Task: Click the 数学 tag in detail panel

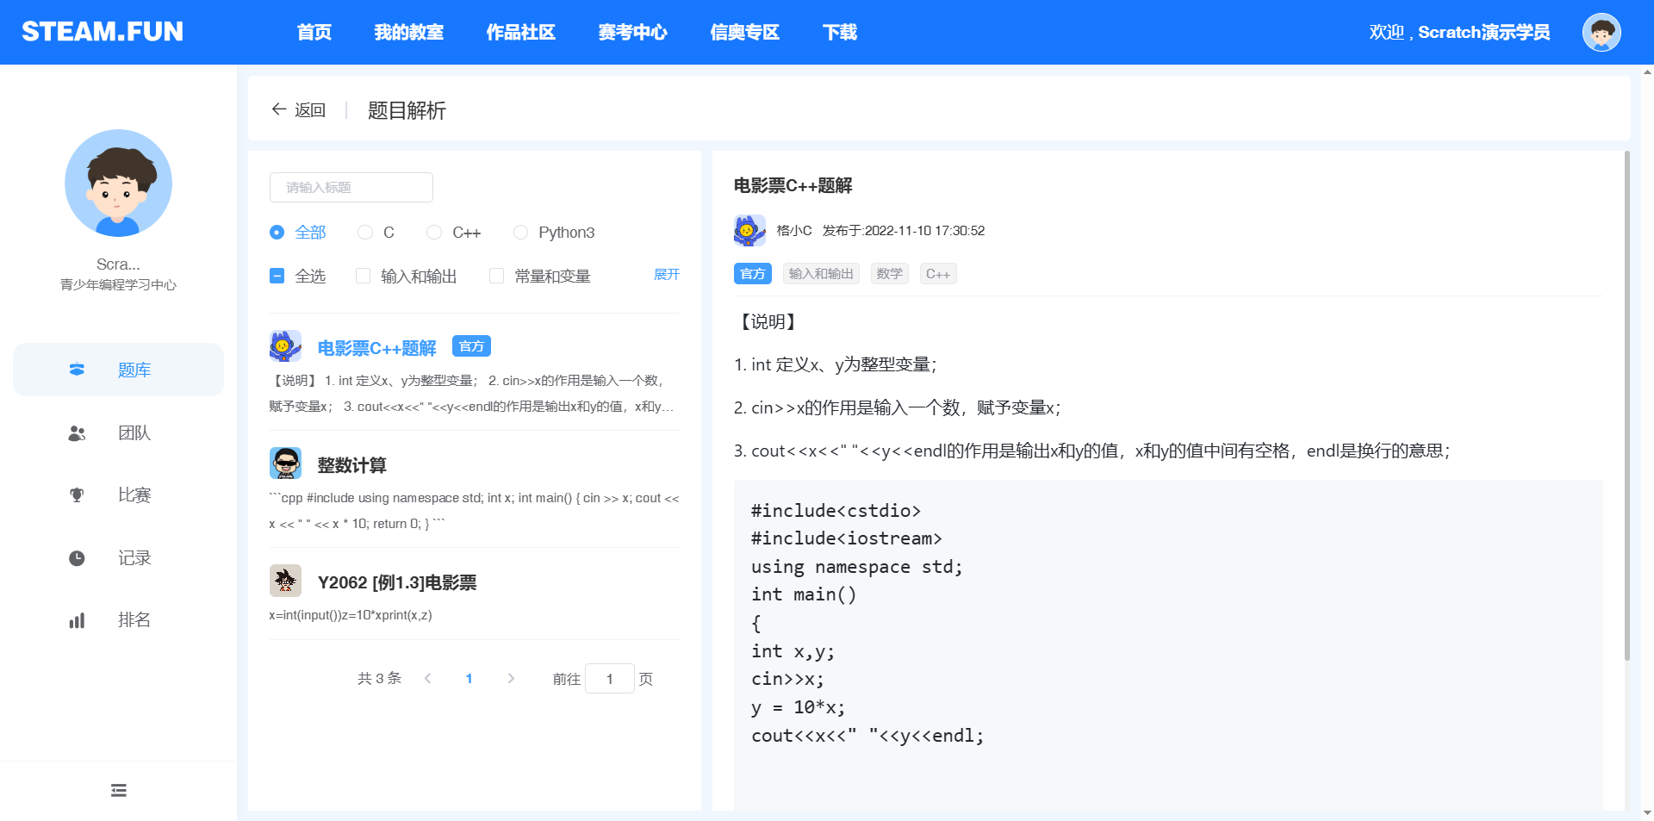Action: [x=890, y=274]
